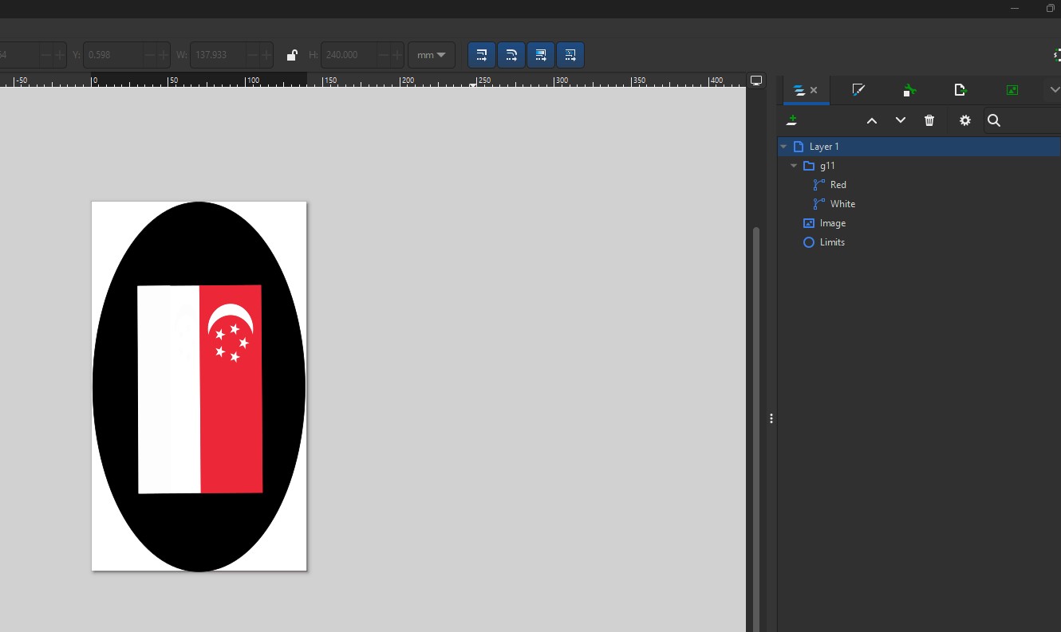Select the white flag half on canvas
The height and width of the screenshot is (632, 1061).
(x=168, y=389)
